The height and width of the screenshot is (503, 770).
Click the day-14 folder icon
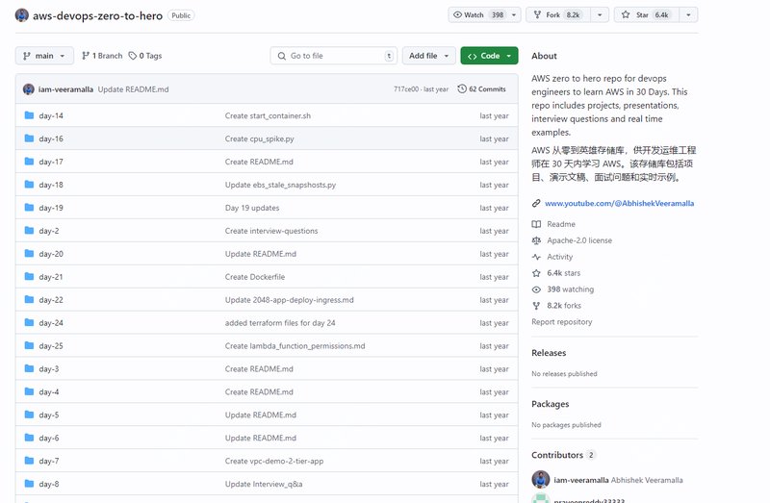tap(29, 115)
